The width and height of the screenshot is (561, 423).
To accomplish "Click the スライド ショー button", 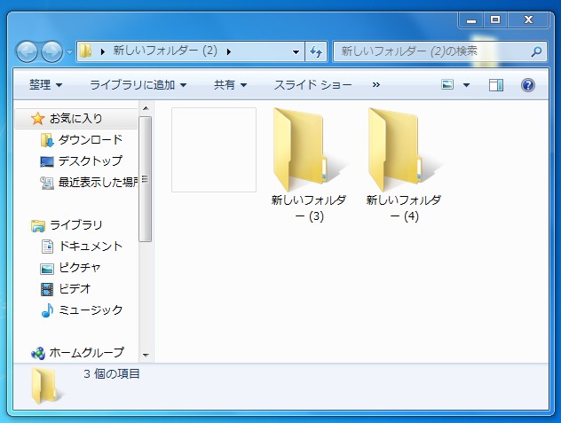I will point(312,85).
